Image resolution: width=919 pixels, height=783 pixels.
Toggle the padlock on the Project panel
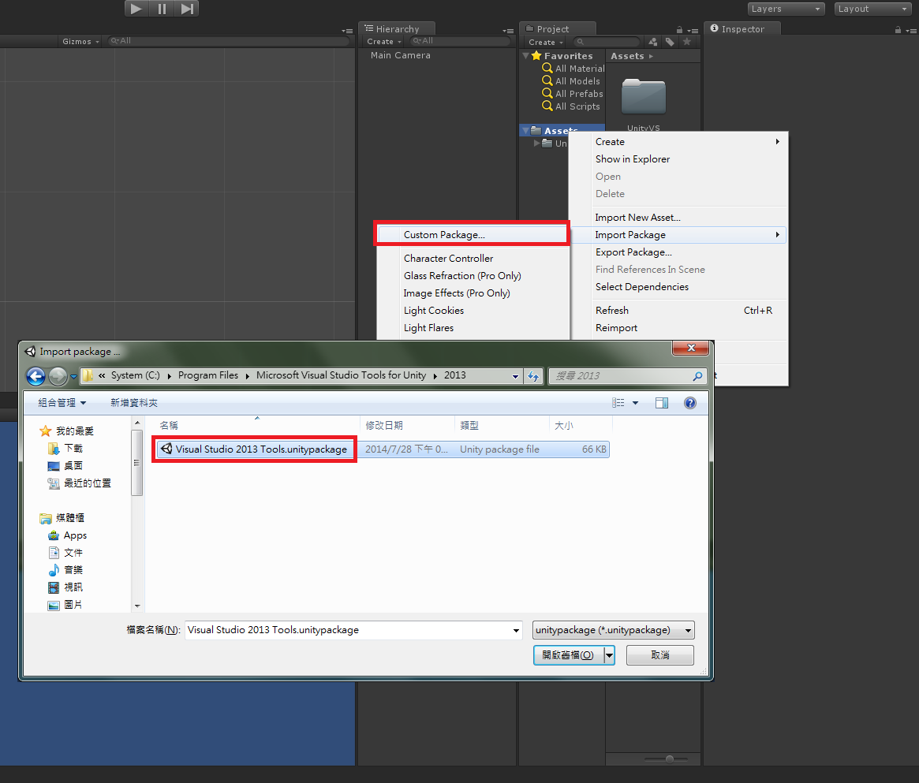pyautogui.click(x=679, y=29)
